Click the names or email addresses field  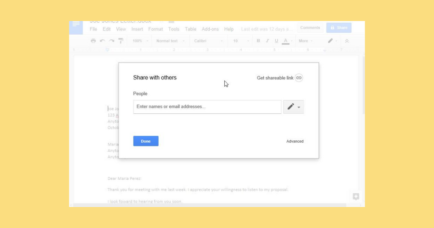point(207,107)
